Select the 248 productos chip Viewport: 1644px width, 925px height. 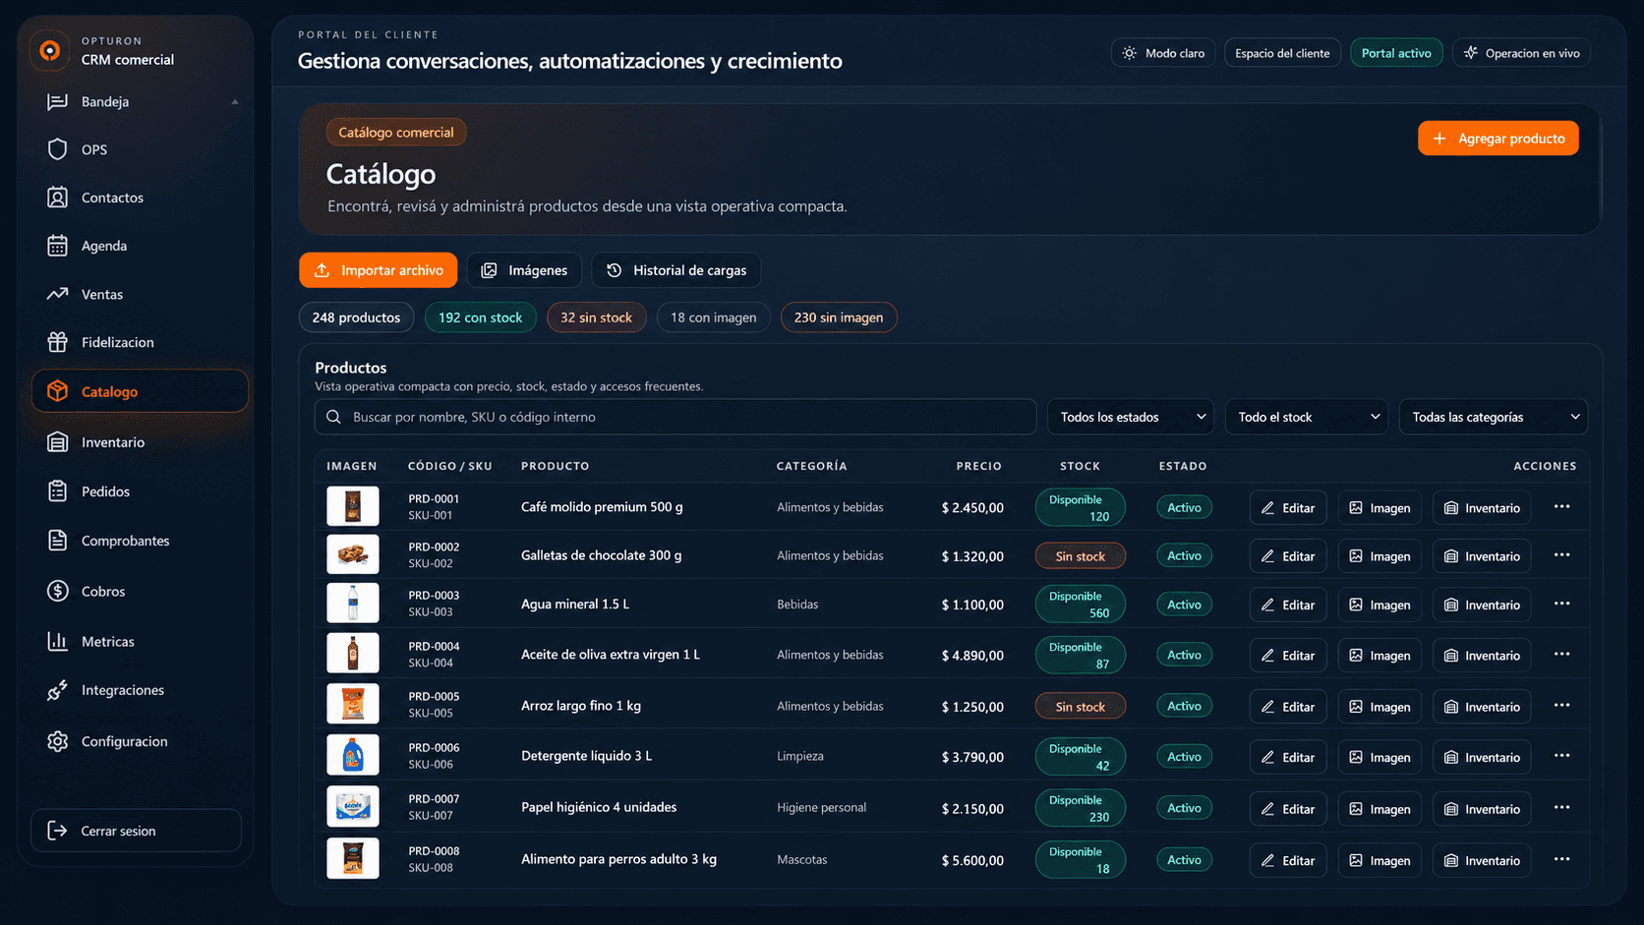[x=356, y=318]
